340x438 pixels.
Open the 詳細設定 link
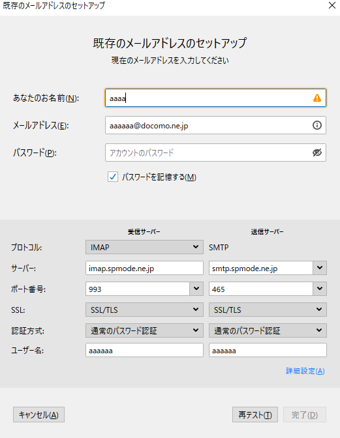click(x=305, y=371)
